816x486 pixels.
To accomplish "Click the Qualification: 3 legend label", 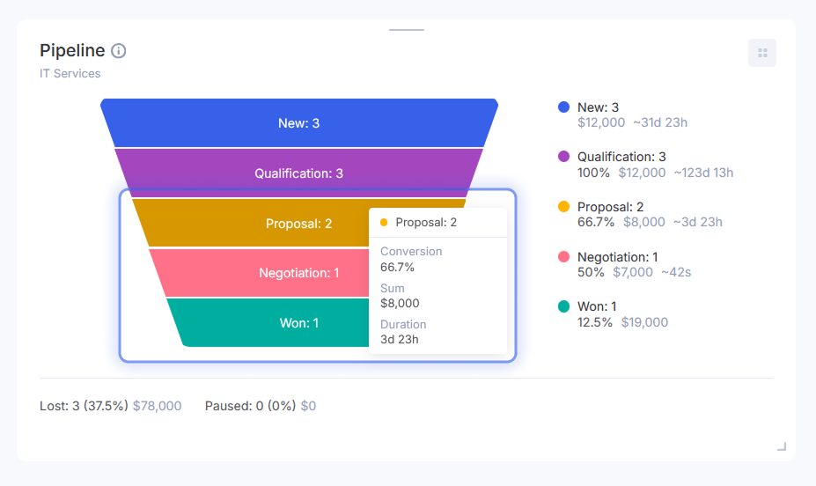I will tap(621, 157).
